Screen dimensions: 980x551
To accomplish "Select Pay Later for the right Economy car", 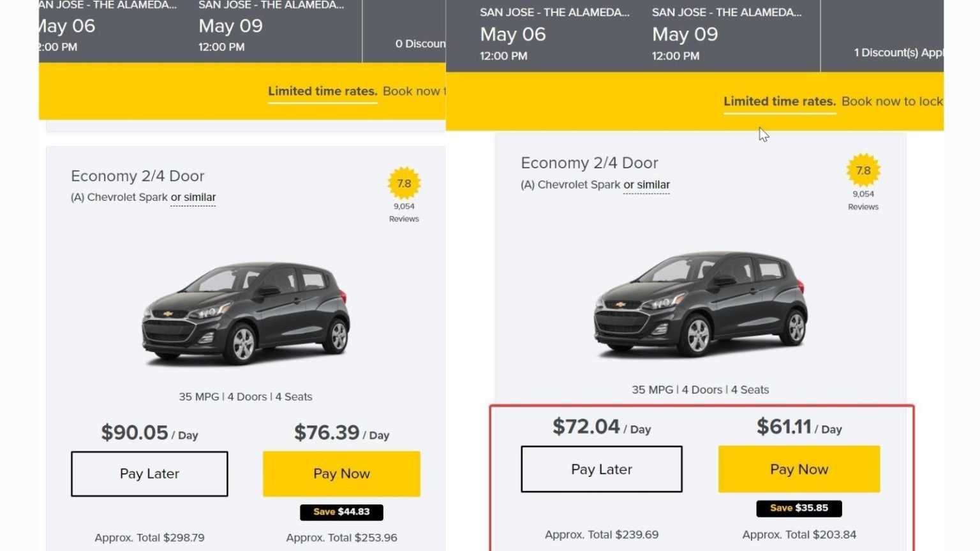I will [601, 469].
